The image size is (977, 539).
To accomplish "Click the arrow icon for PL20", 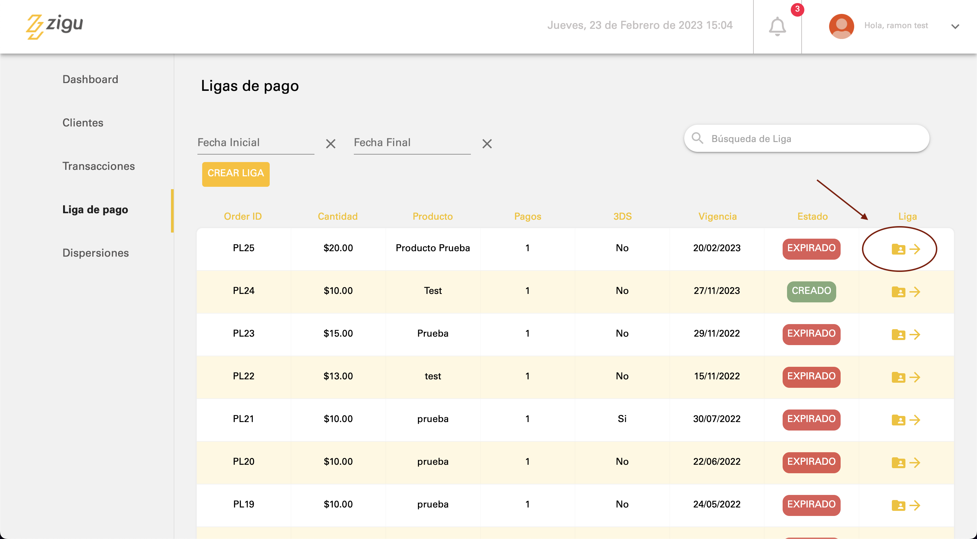I will pyautogui.click(x=915, y=462).
